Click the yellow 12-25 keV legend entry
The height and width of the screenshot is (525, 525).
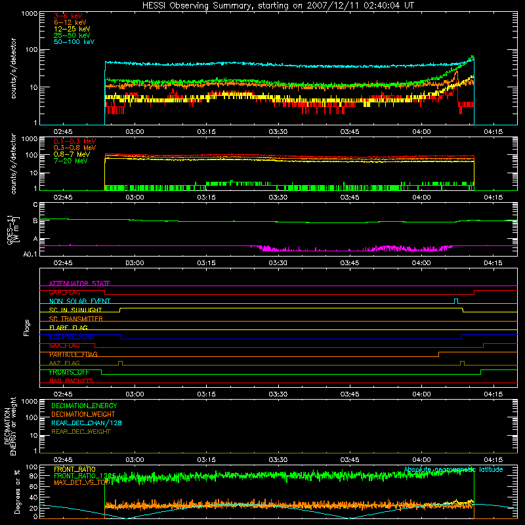coord(72,29)
